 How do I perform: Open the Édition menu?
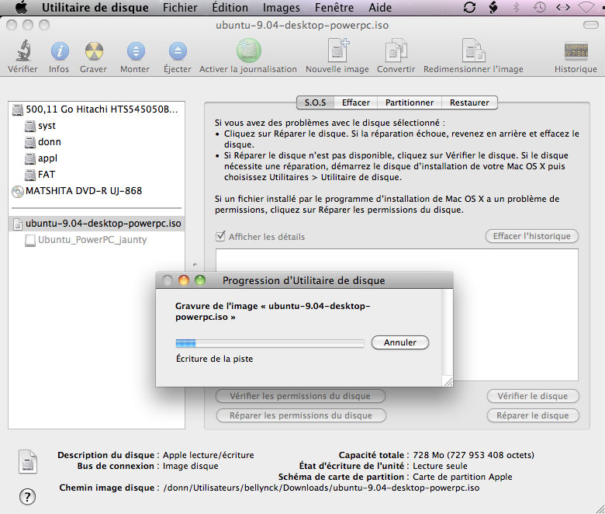(x=230, y=7)
